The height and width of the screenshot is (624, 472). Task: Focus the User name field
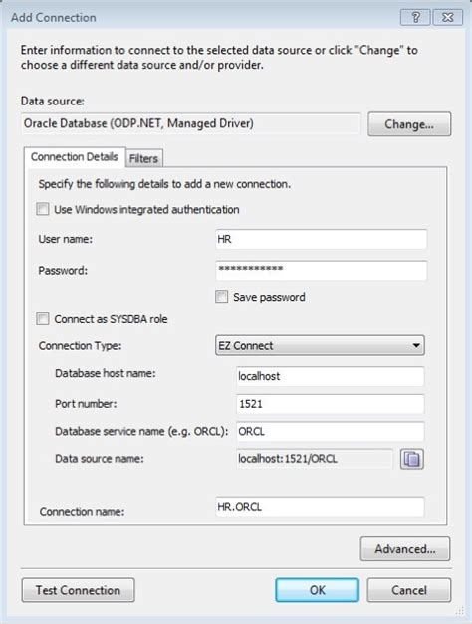coord(321,239)
